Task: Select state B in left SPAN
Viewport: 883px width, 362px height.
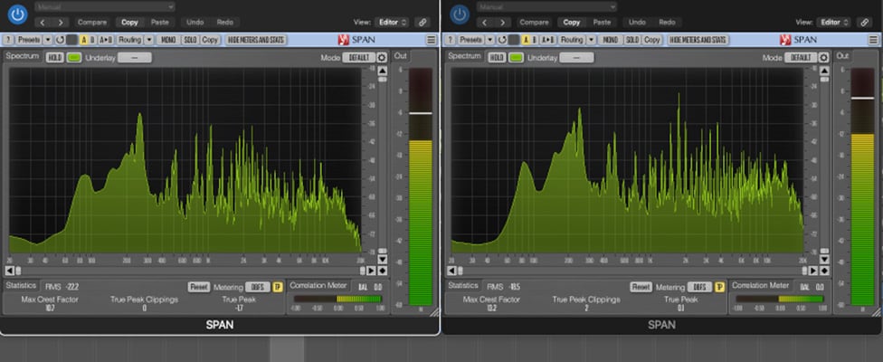Action: 92,40
